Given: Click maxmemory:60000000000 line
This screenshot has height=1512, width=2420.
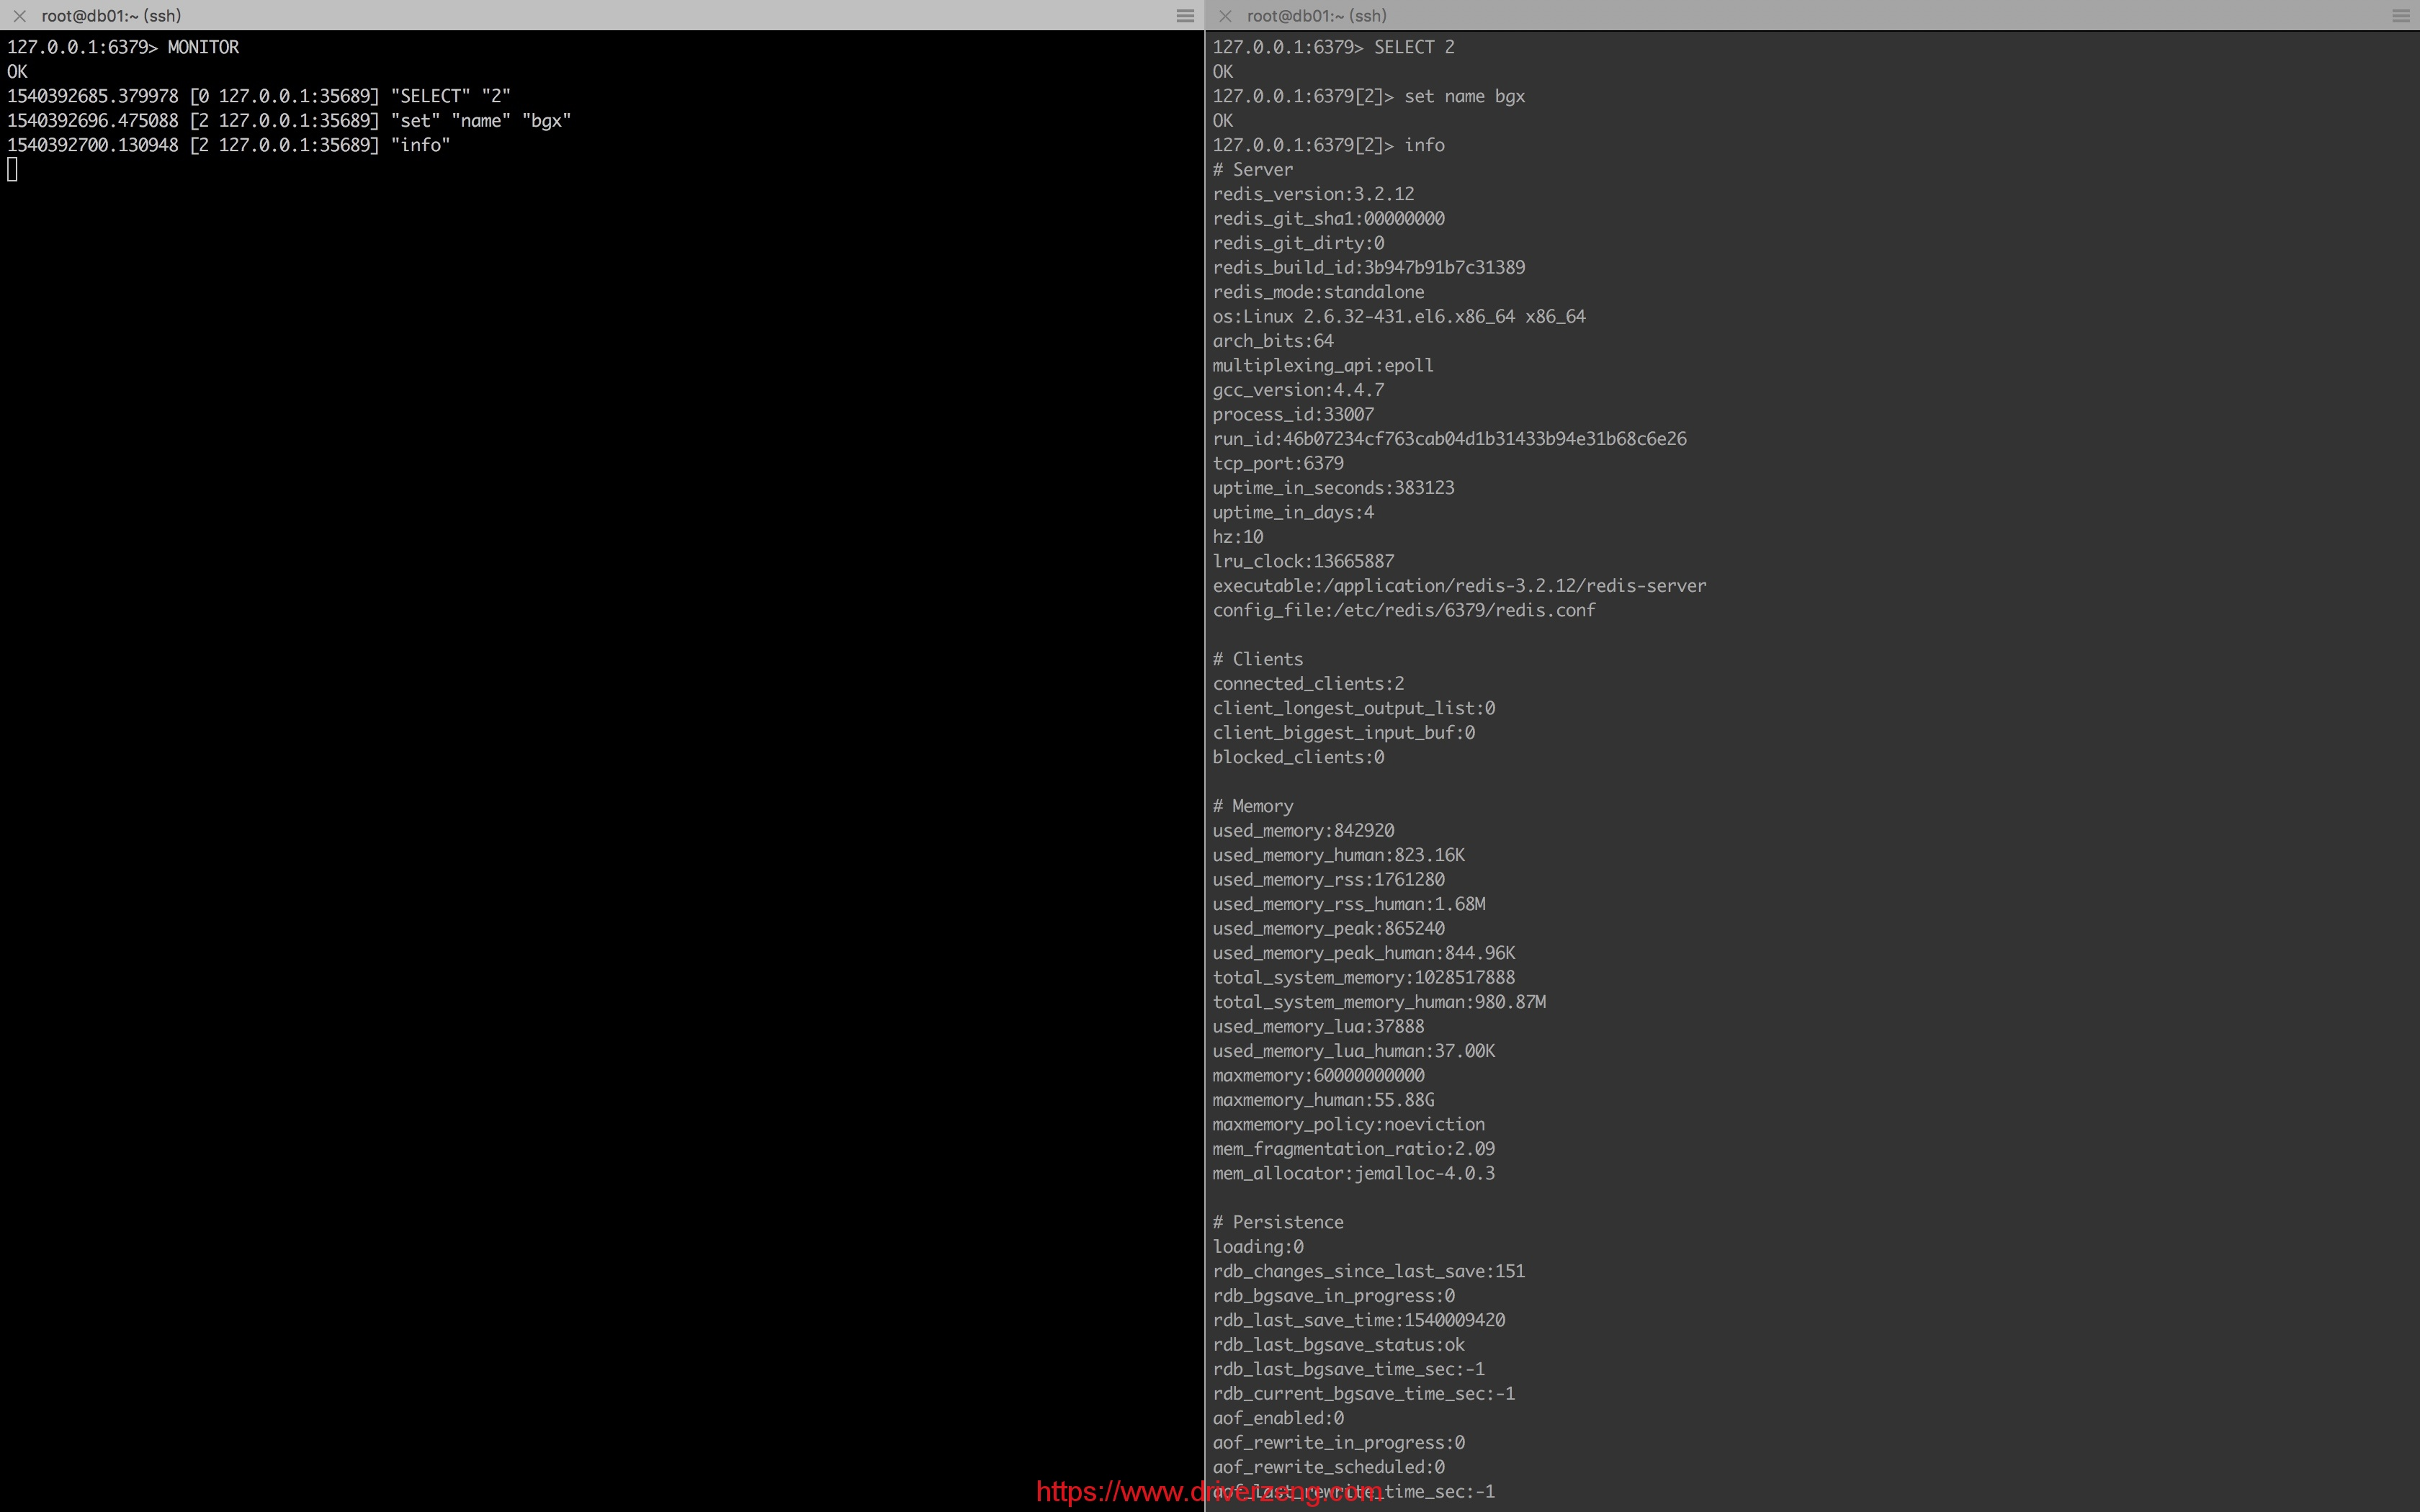Looking at the screenshot, I should 1319,1076.
